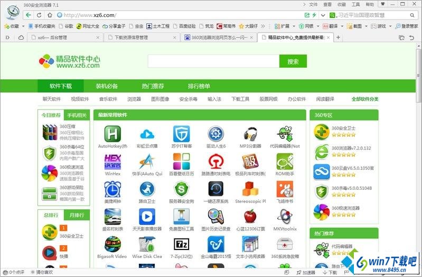422x277 pixels.
Task: Open the 全部软件分类 link
Action: (365, 99)
